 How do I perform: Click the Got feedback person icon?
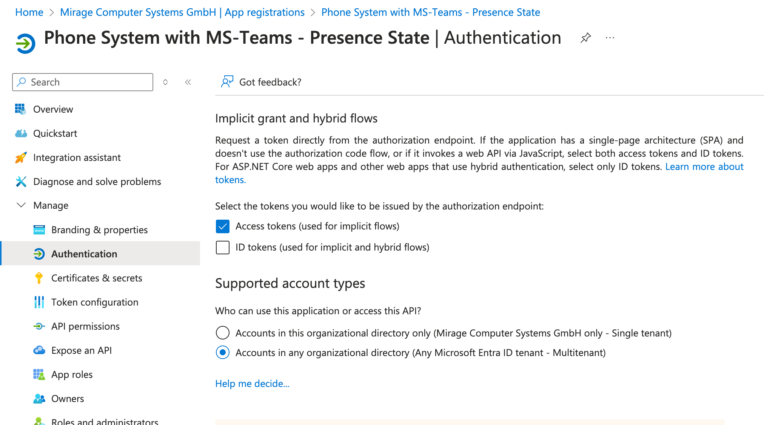coord(227,82)
